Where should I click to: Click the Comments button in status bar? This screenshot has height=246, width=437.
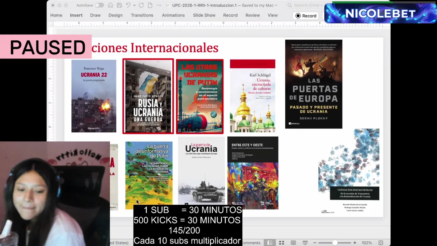tap(251, 243)
